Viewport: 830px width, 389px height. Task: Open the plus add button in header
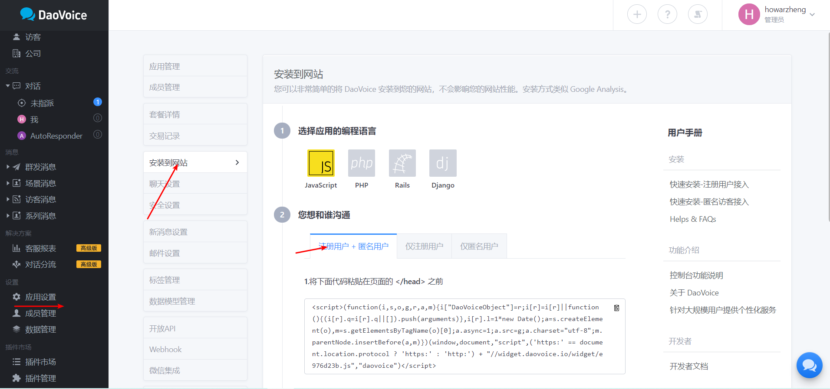tap(637, 15)
